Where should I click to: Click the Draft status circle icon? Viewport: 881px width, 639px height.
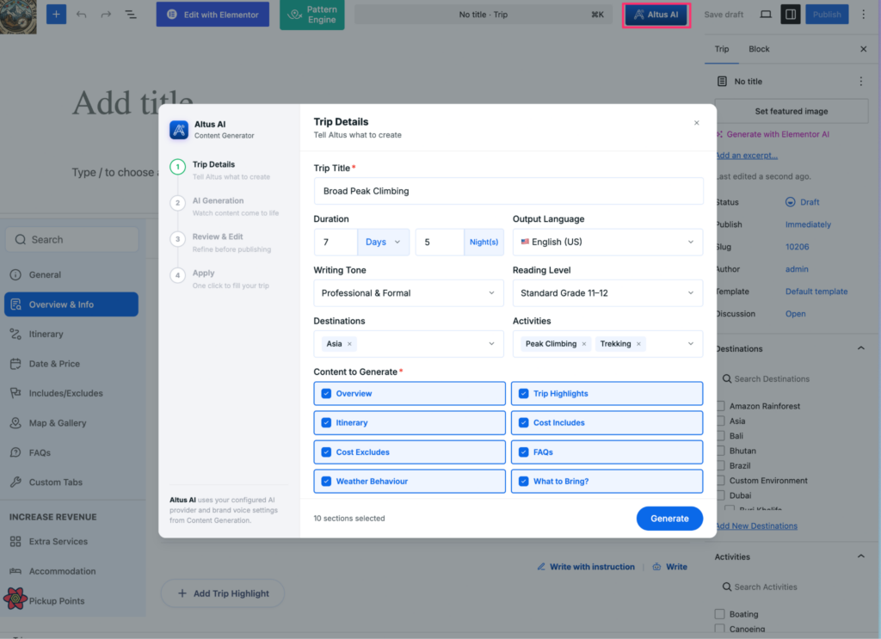(790, 202)
